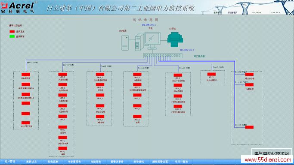Select the host computer tower icon
This screenshot has height=165, width=294.
[x=139, y=42]
